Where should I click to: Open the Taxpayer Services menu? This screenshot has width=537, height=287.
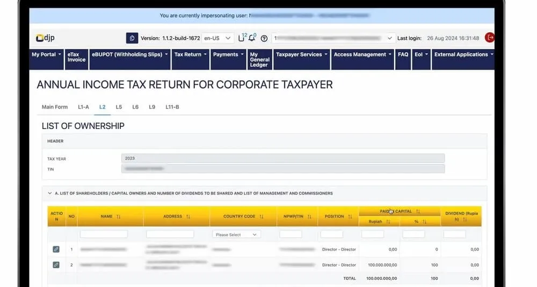coord(302,59)
